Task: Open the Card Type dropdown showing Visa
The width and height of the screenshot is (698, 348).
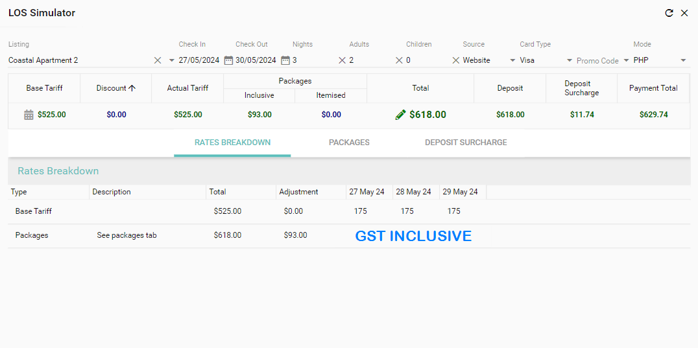Action: tap(570, 60)
